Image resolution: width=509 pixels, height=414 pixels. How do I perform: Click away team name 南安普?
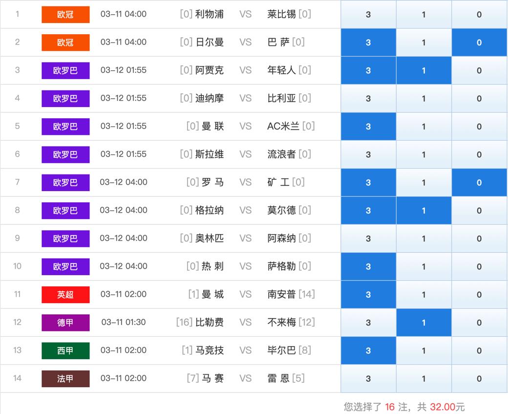(281, 294)
